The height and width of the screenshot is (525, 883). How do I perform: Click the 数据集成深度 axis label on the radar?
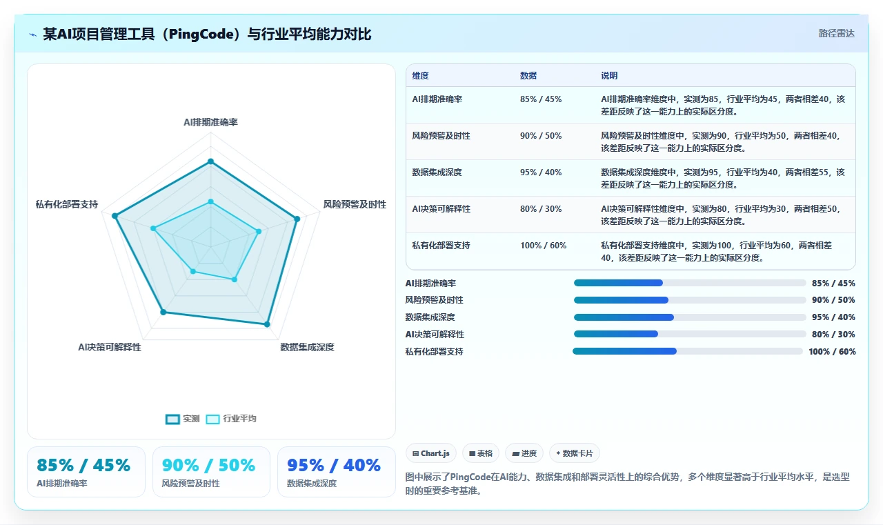(307, 347)
